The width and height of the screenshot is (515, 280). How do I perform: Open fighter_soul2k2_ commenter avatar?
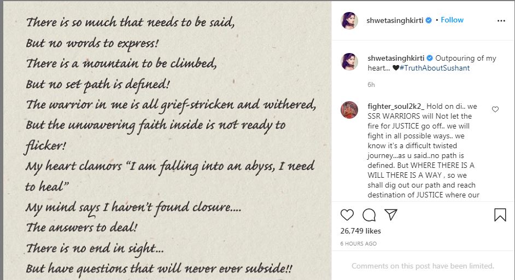pyautogui.click(x=349, y=110)
